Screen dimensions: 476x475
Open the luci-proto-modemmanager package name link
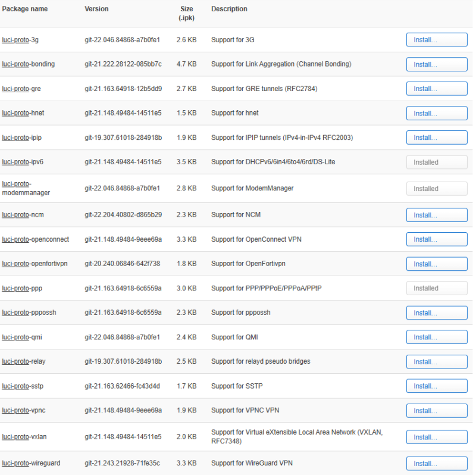26,188
